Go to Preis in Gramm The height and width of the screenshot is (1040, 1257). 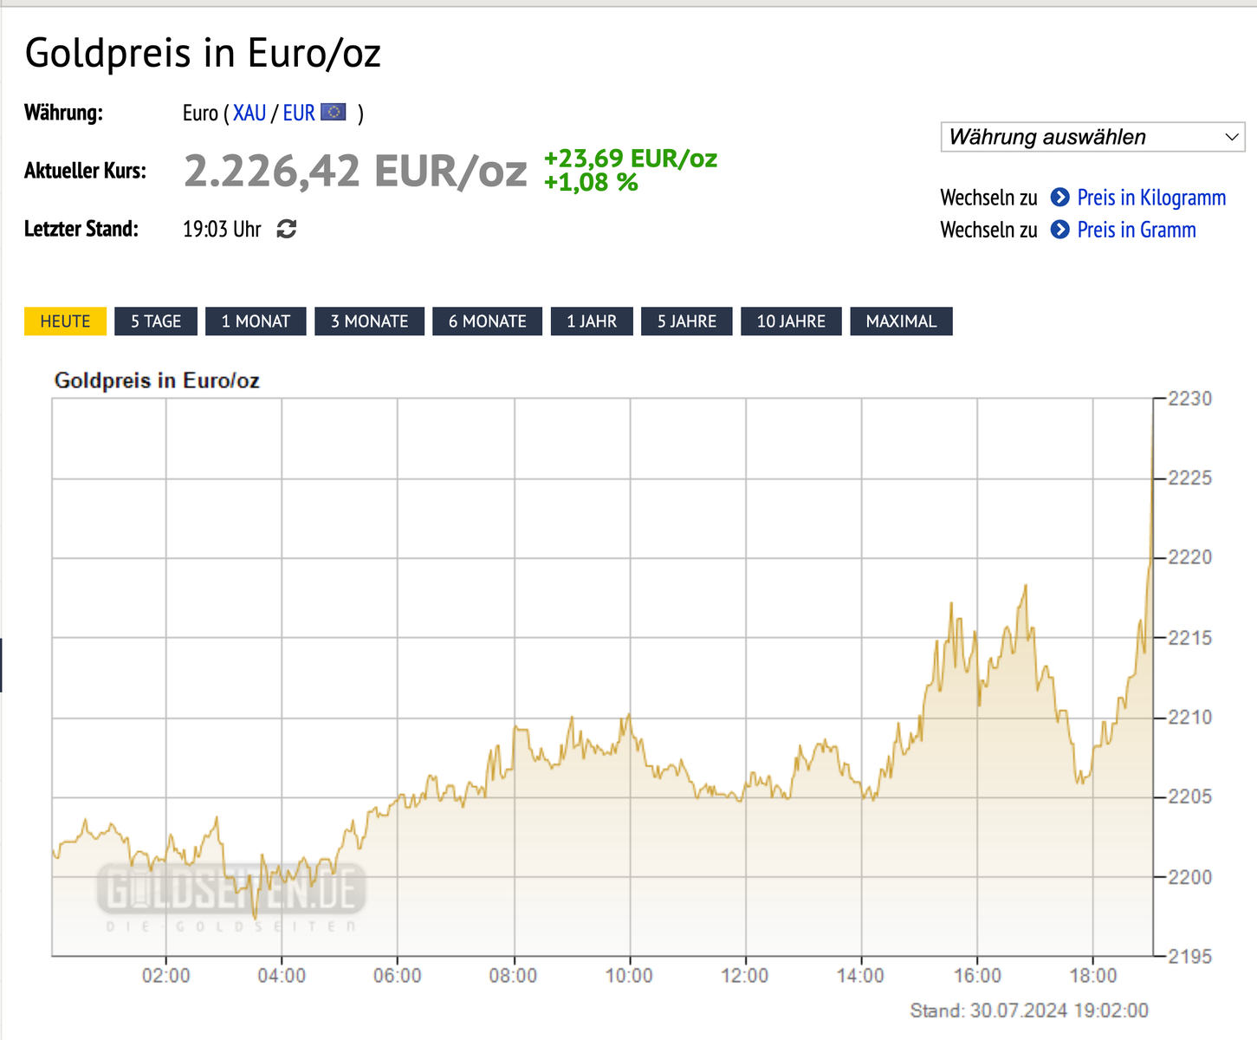click(1136, 230)
